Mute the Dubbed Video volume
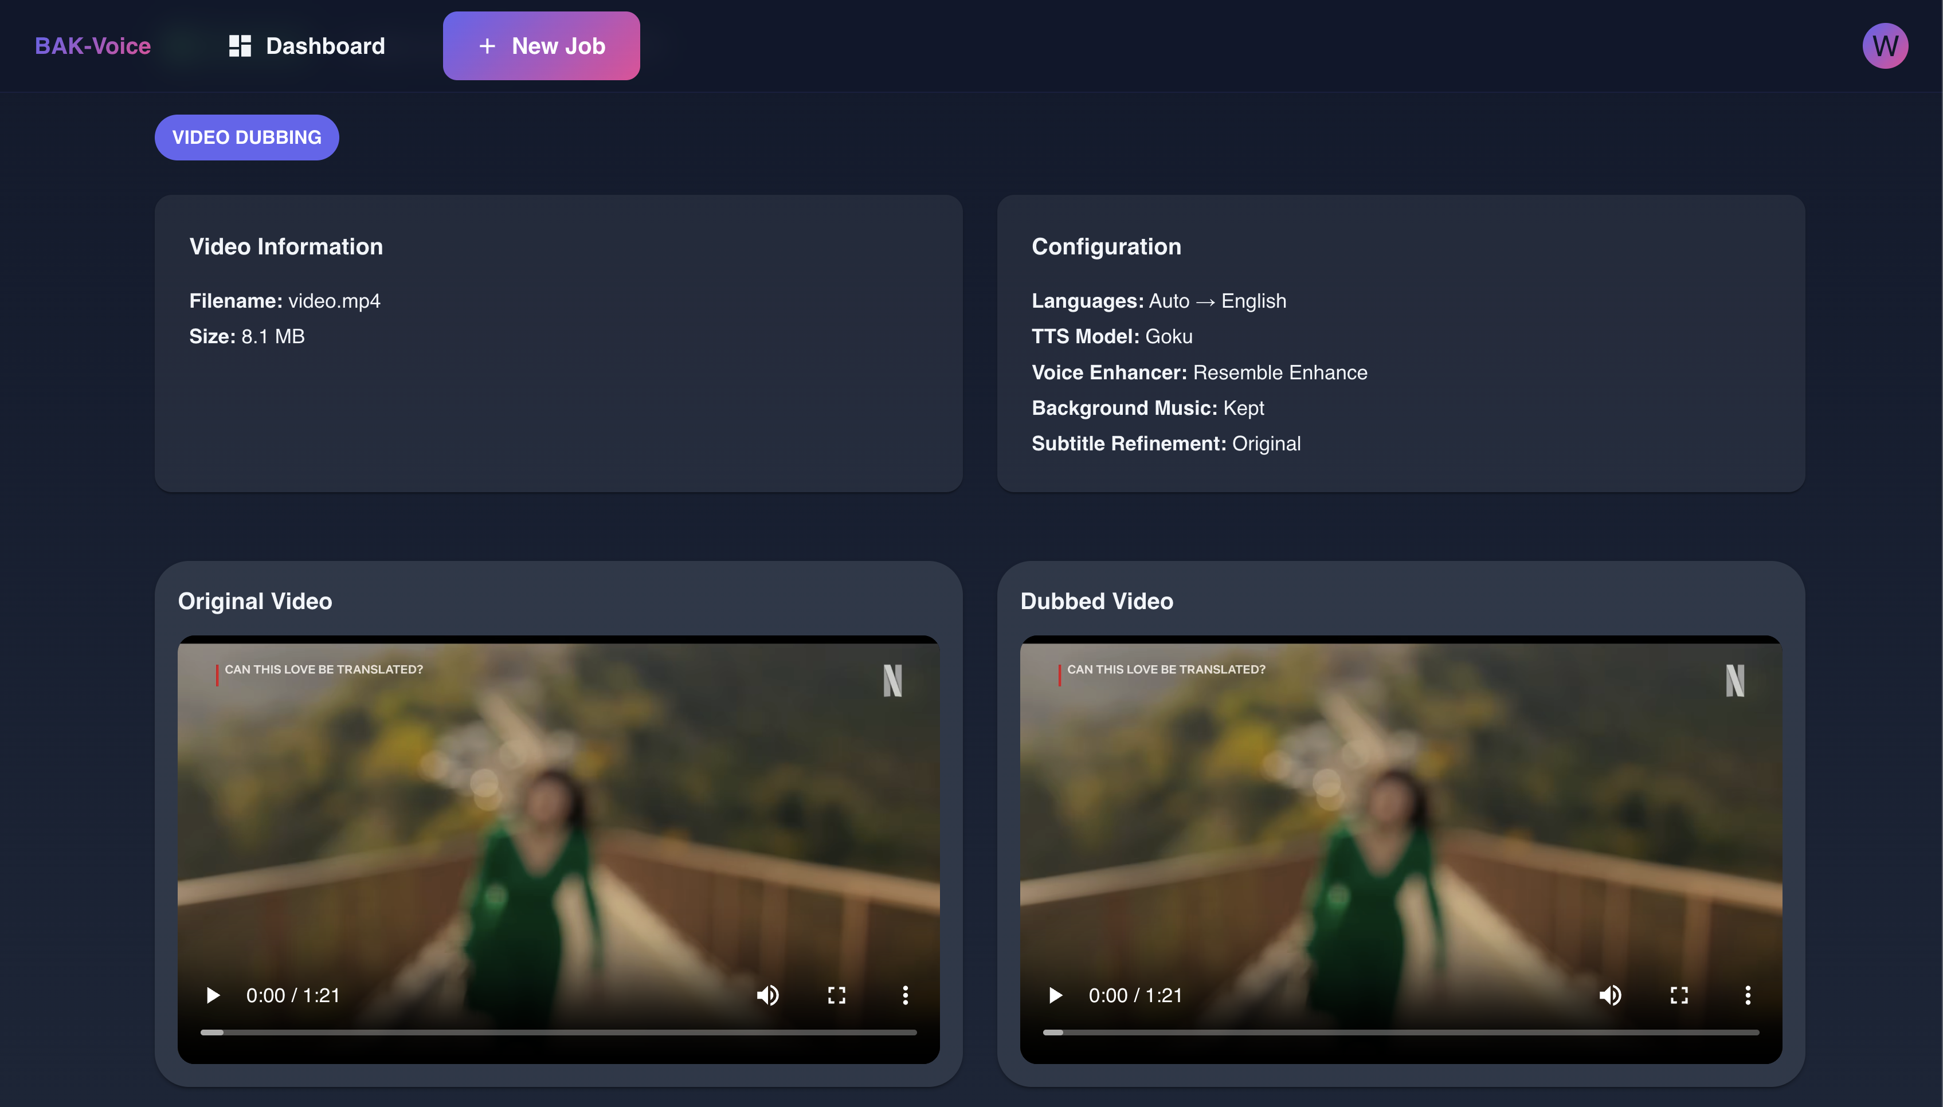The width and height of the screenshot is (1943, 1107). (1611, 995)
